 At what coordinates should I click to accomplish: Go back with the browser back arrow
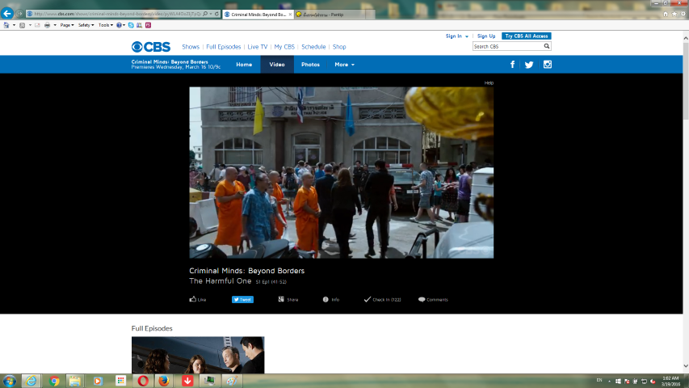coord(7,14)
